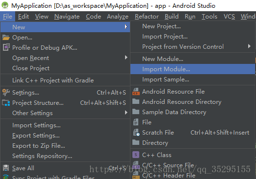Select New Project... from submenu
Screen dimensions: 256x179
192,26
